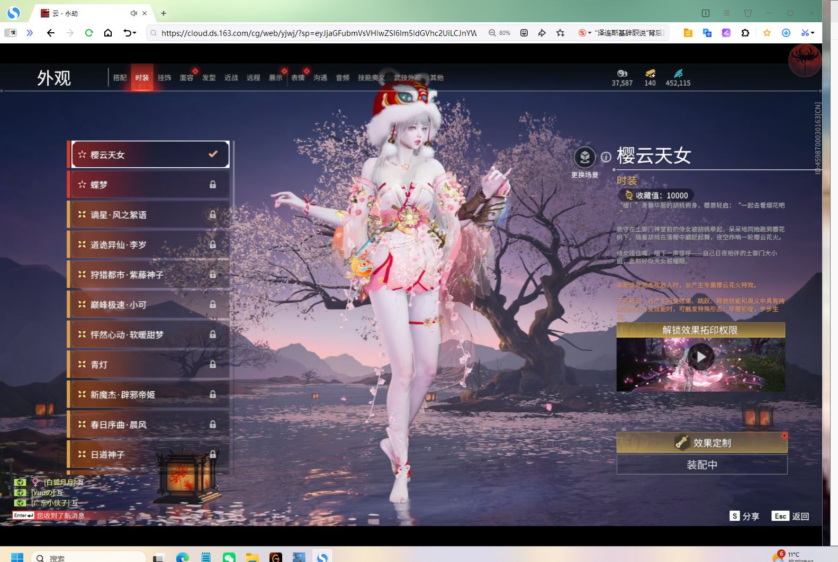Open the downloads arrow icon

coord(786,33)
